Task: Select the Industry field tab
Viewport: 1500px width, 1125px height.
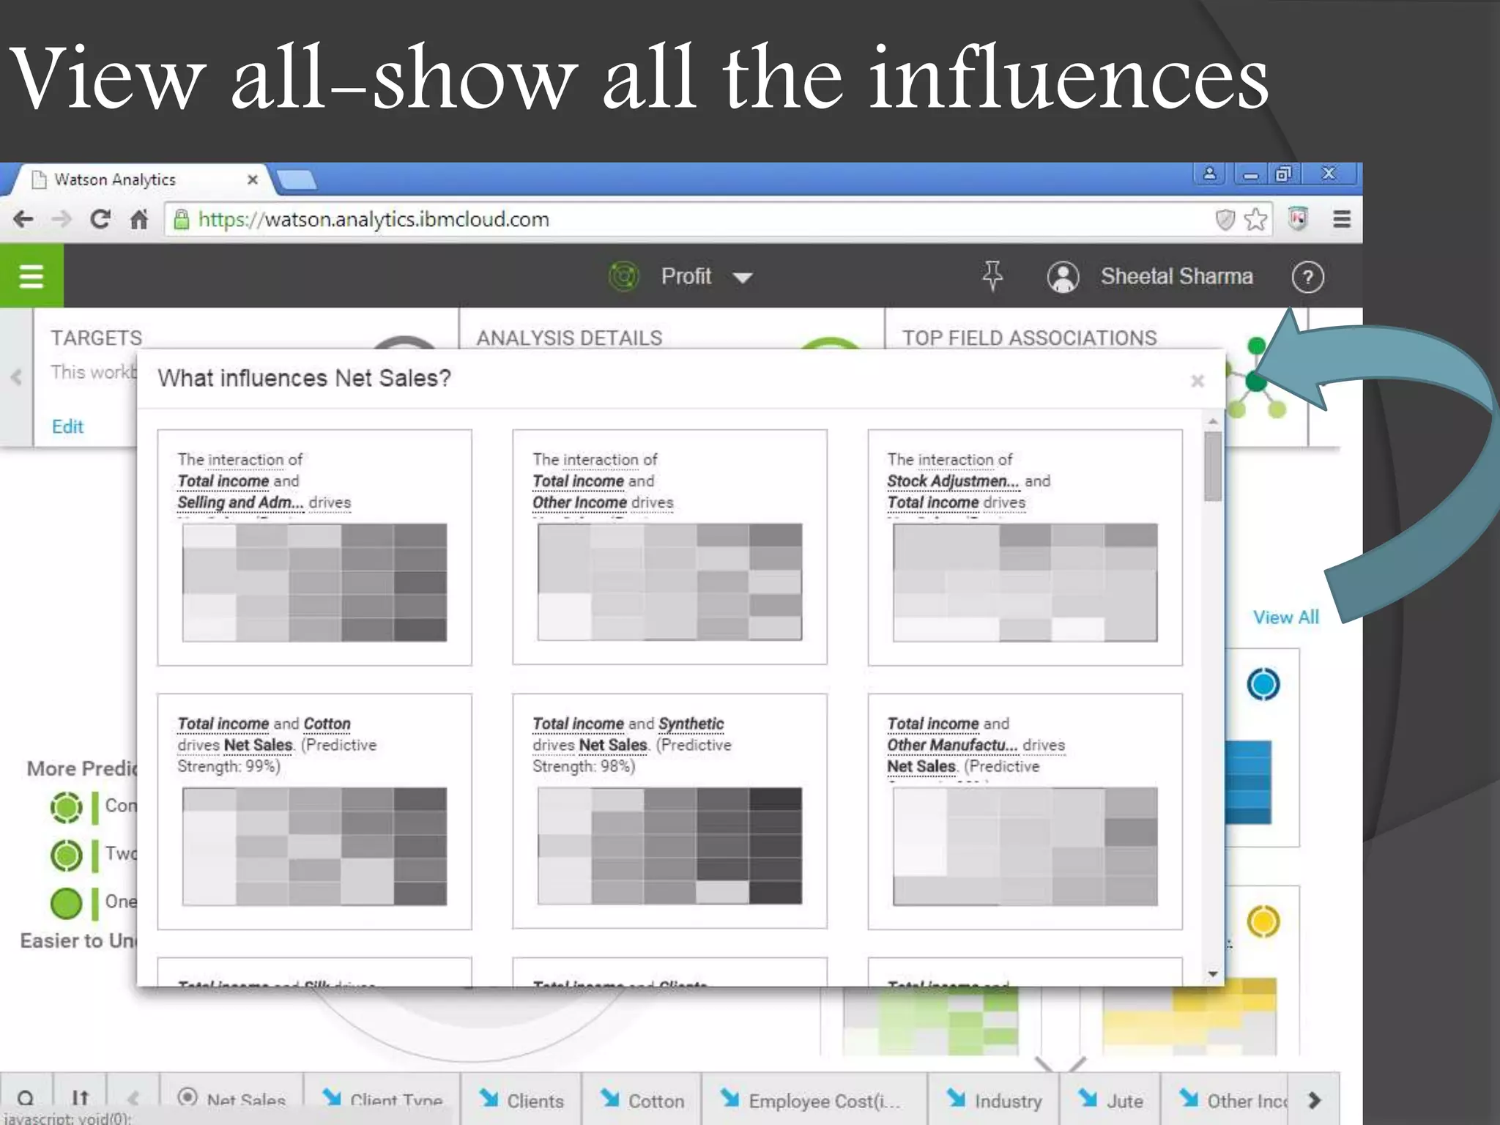Action: (995, 1100)
